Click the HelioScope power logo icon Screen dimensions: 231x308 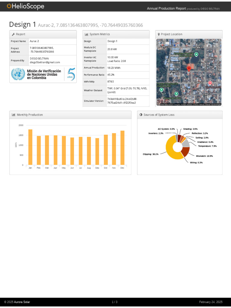tap(9, 6)
